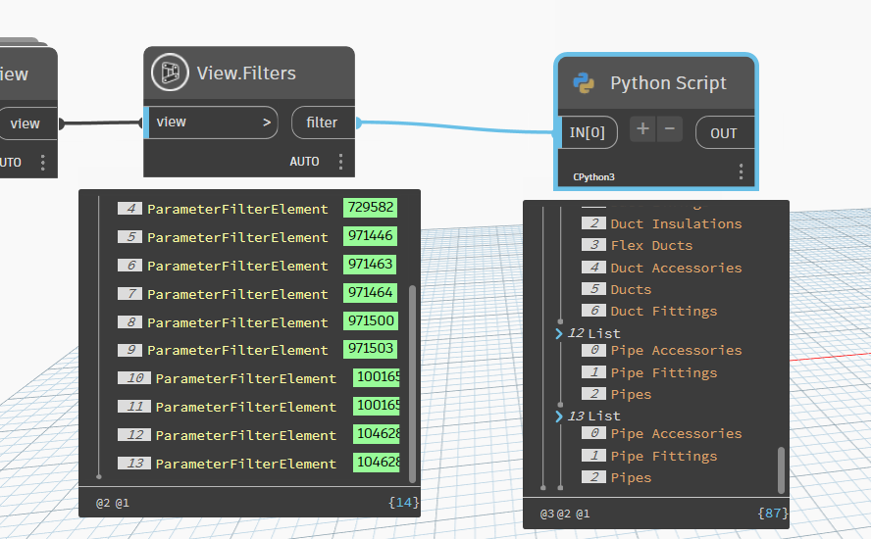Image resolution: width=871 pixels, height=539 pixels.
Task: Open options dots on the leftmost view node
Action: pos(43,162)
